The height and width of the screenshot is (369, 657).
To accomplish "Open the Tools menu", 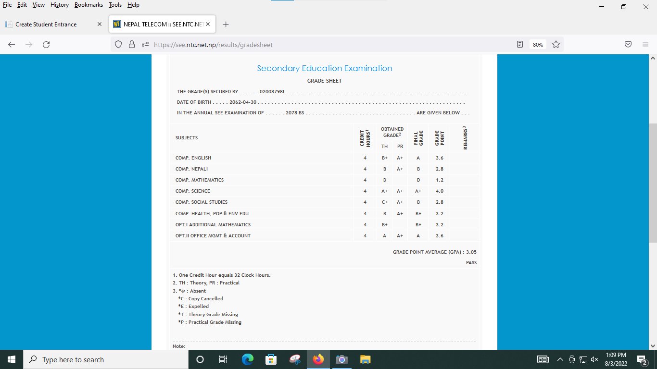I will pyautogui.click(x=115, y=5).
